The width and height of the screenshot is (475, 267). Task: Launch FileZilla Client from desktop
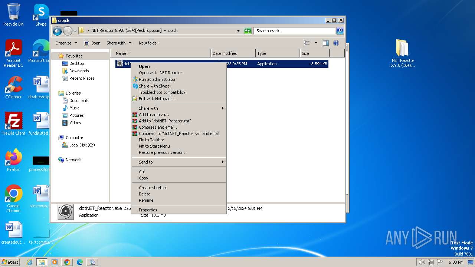(x=13, y=123)
